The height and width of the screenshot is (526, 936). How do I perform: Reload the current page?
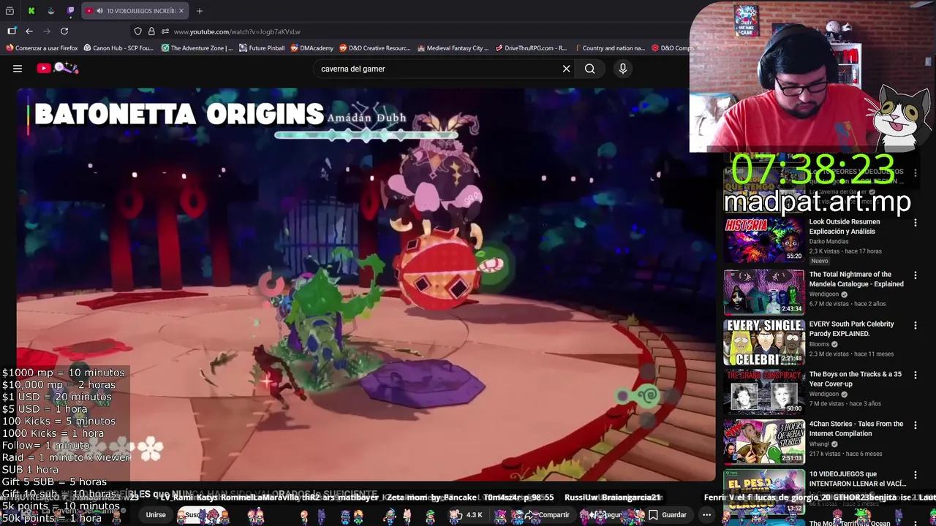click(64, 31)
